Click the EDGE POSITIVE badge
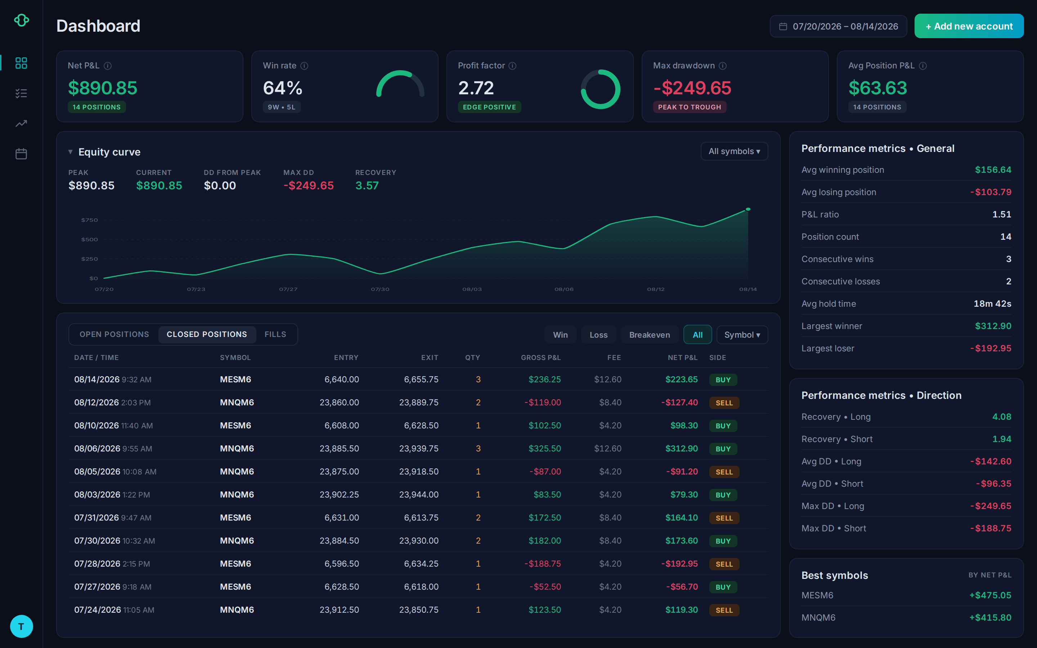The width and height of the screenshot is (1037, 648). coord(489,107)
